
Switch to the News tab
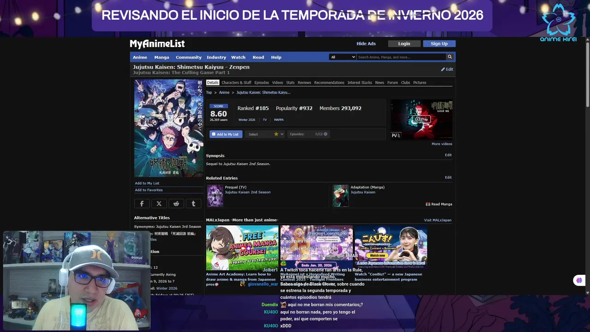point(379,83)
